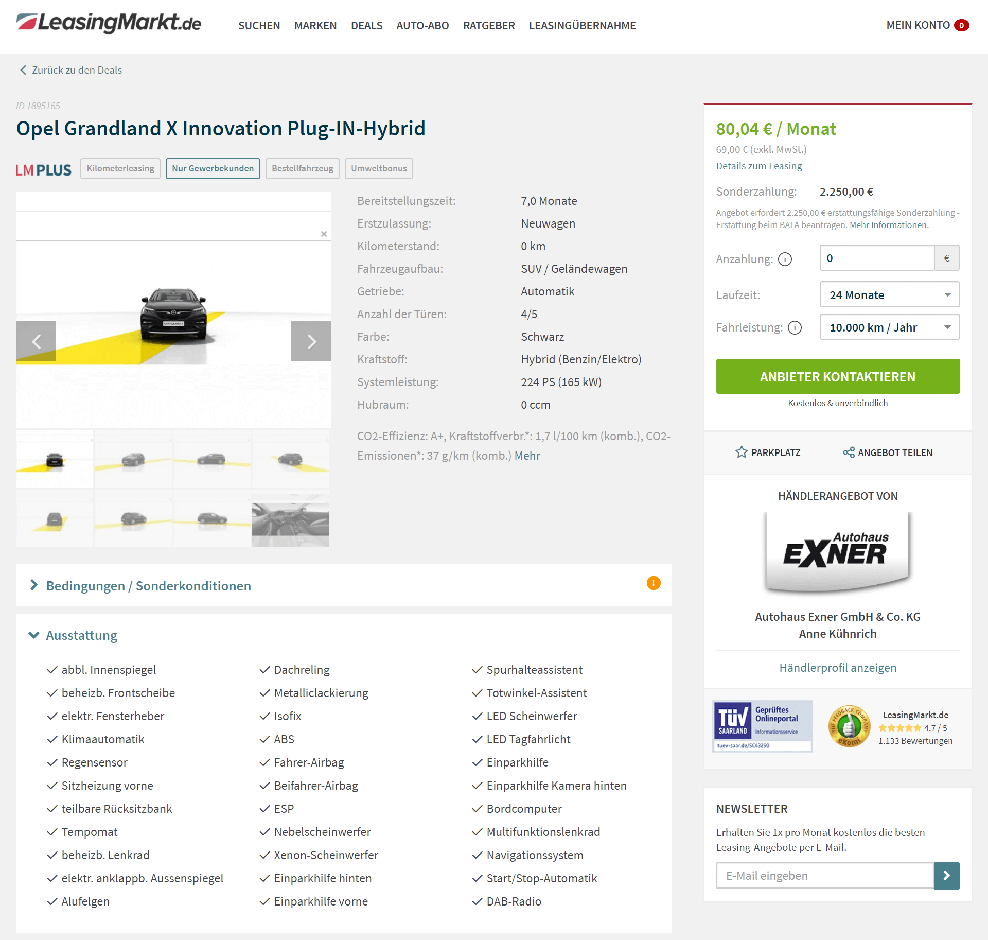This screenshot has height=940, width=988.
Task: Open Mehr Informationen link about BAFA
Action: coord(888,225)
